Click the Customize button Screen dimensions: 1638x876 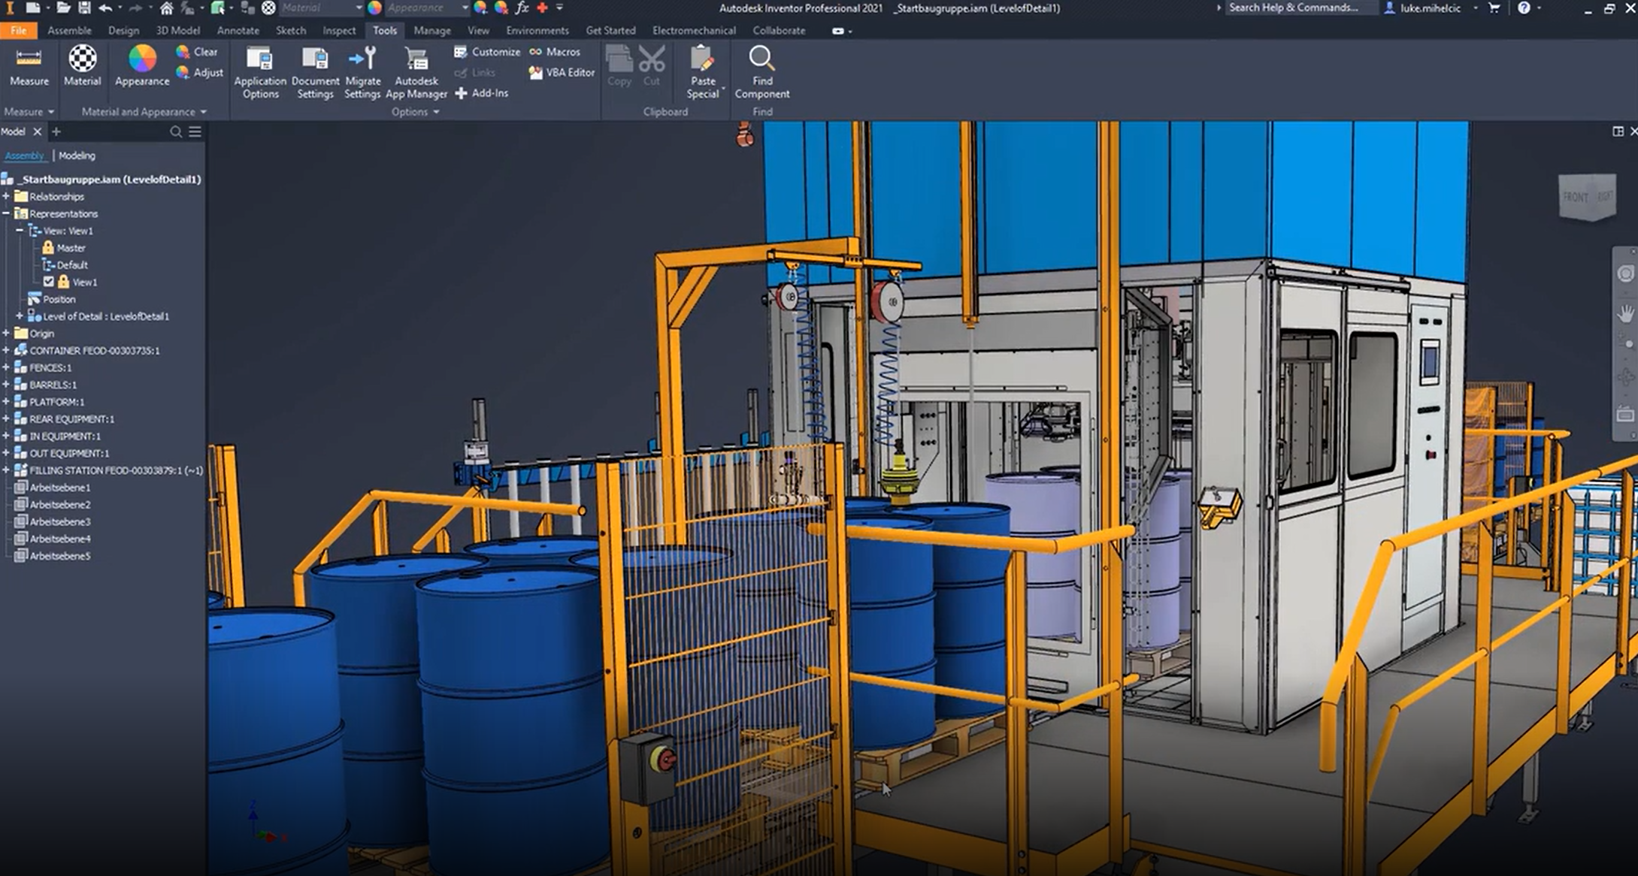[x=487, y=52]
